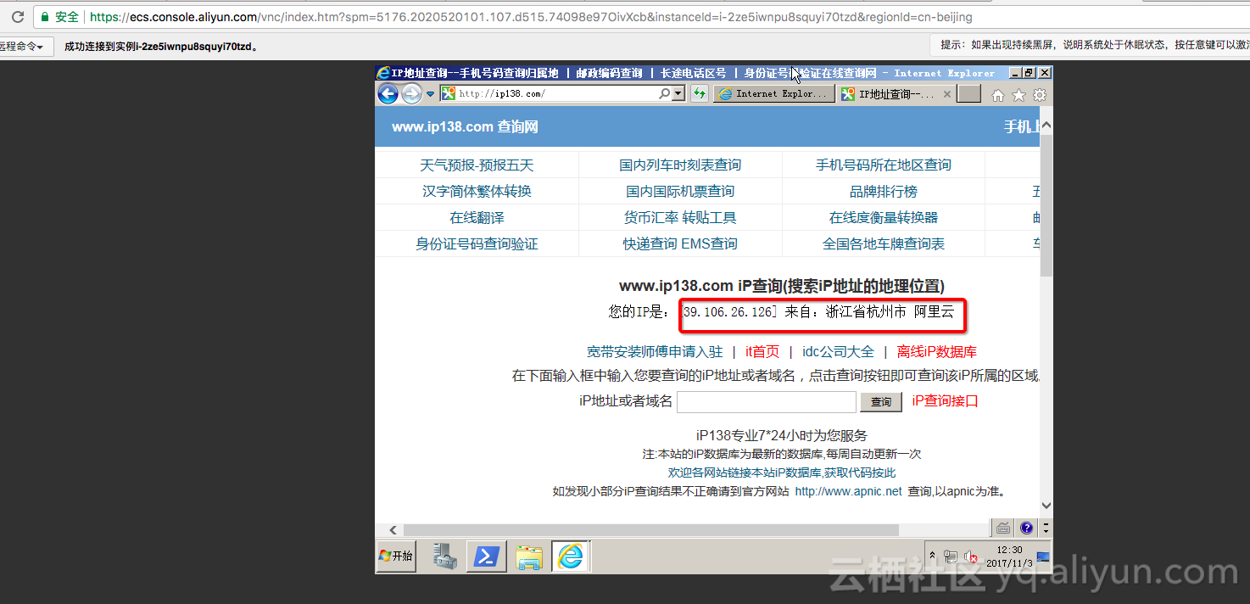
Task: Click the idc公司大全 link
Action: click(x=838, y=351)
